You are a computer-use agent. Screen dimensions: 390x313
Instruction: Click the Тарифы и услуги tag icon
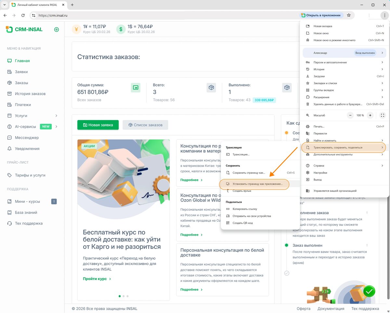pyautogui.click(x=9, y=175)
